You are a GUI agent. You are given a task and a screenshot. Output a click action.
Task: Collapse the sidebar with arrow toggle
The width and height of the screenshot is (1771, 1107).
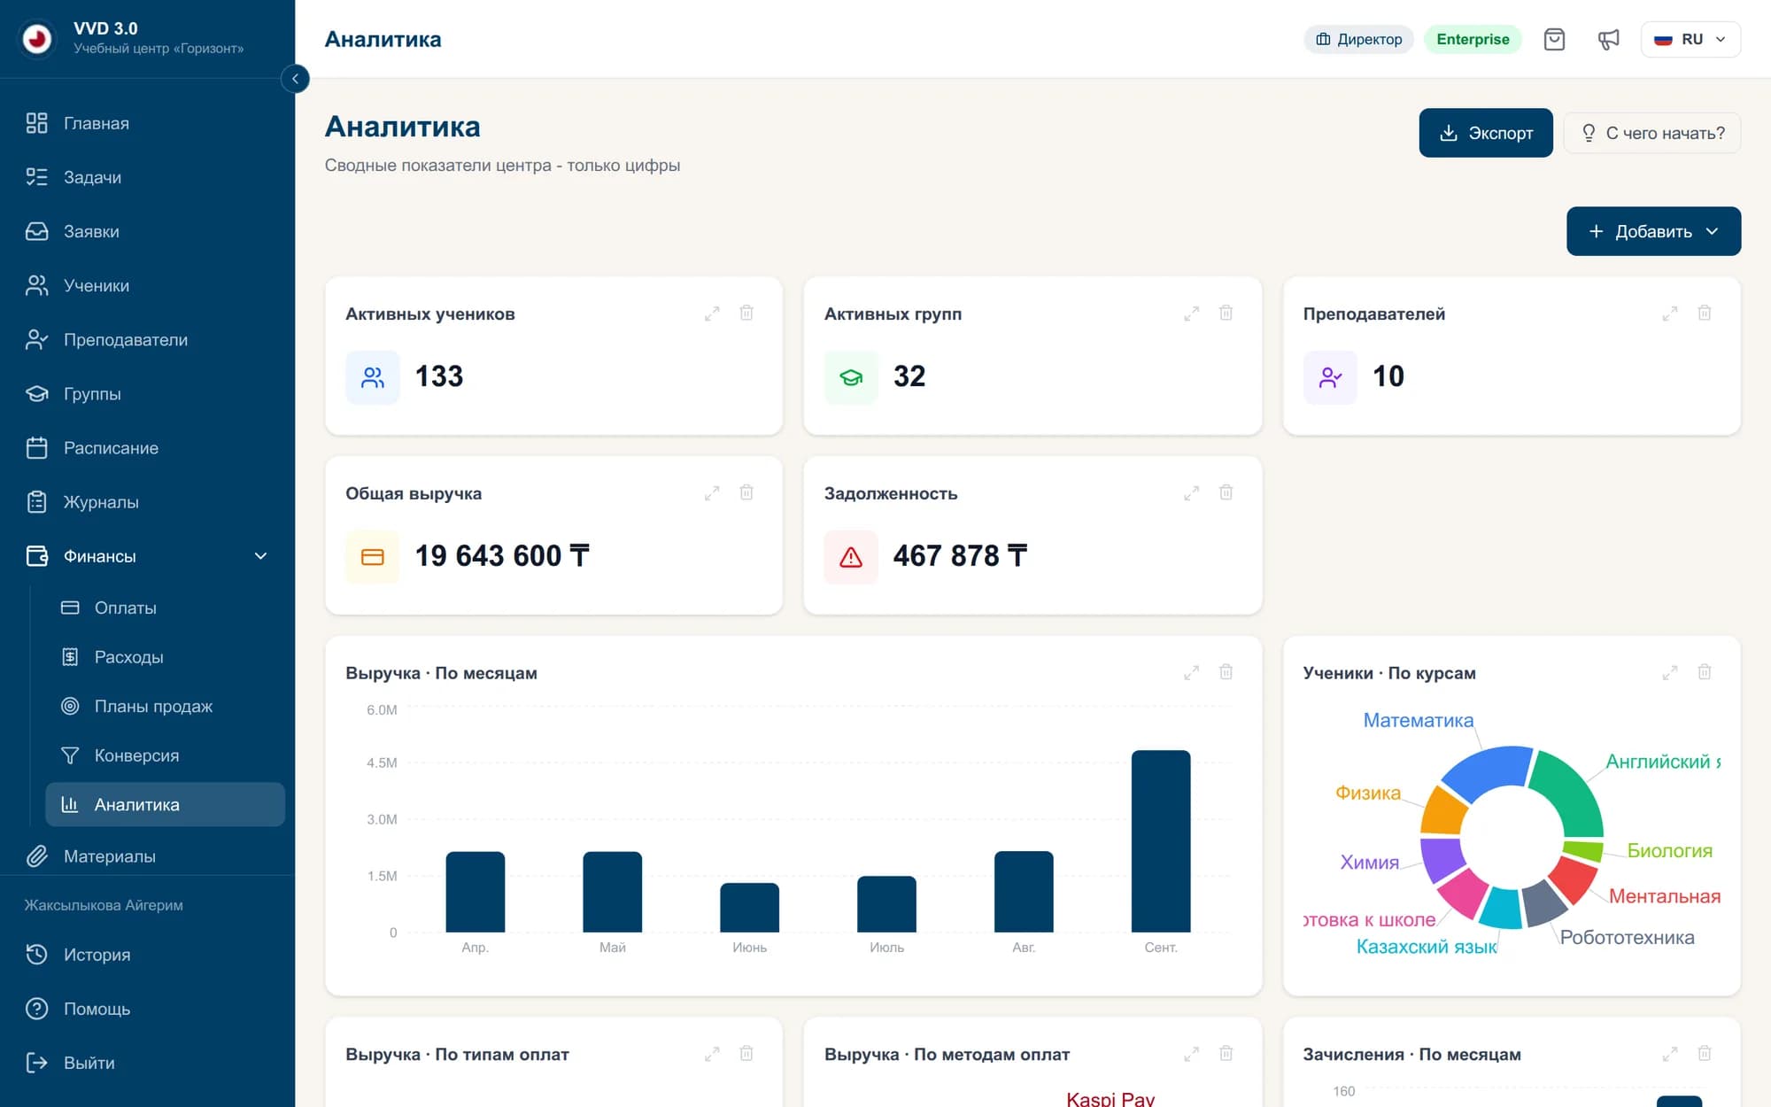point(295,79)
